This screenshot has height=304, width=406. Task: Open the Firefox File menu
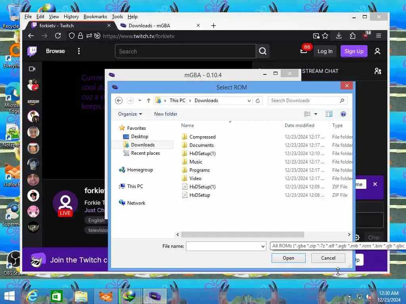(28, 17)
